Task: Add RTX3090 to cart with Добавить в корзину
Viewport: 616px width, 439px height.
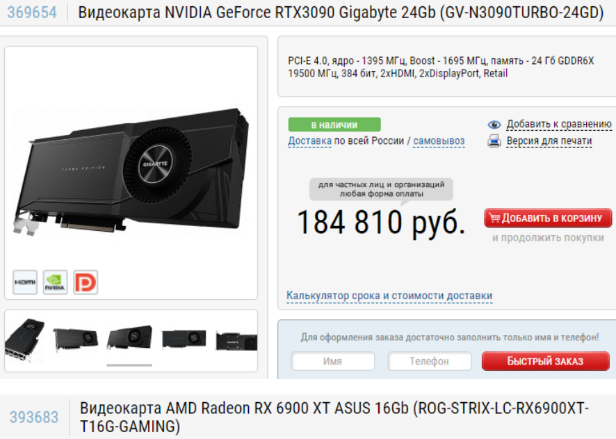Action: (x=548, y=218)
